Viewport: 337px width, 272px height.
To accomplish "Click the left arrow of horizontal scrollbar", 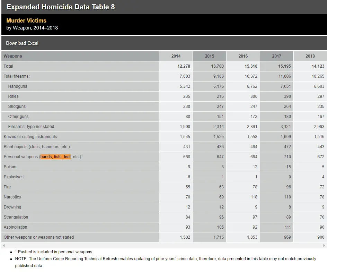I will tap(3, 245).
